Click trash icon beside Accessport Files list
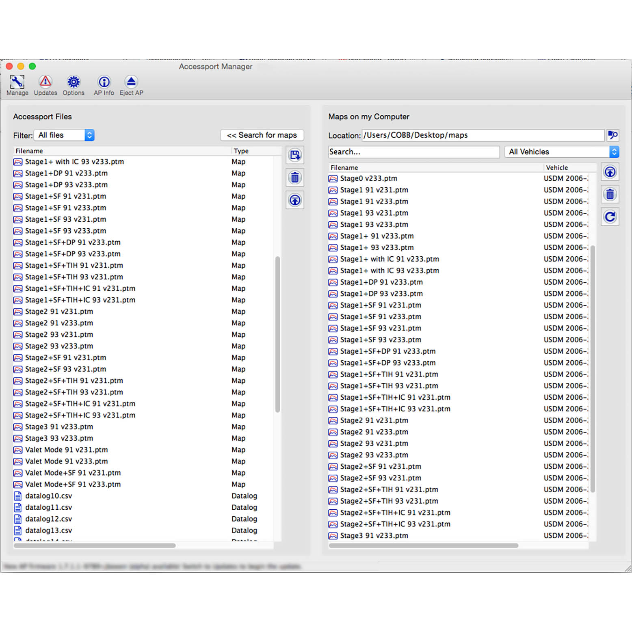Screen dimensions: 632x632 point(295,177)
